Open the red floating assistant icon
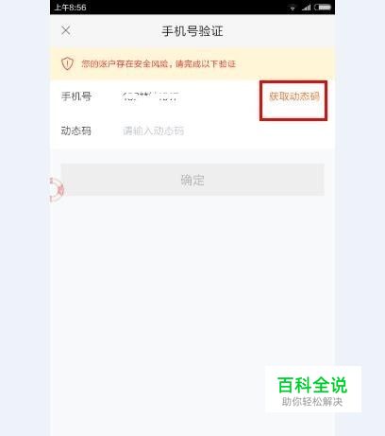 57,189
